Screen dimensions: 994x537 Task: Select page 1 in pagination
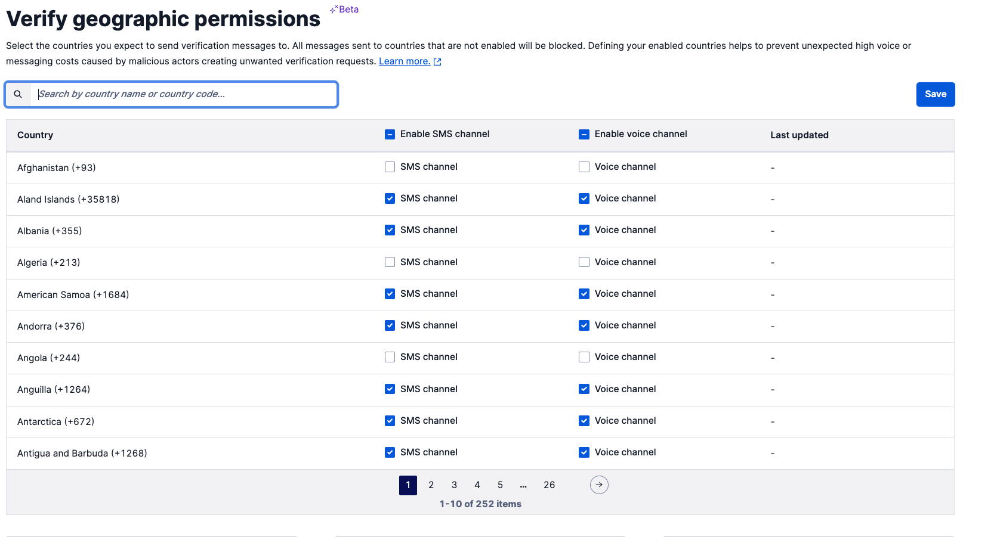click(x=408, y=485)
